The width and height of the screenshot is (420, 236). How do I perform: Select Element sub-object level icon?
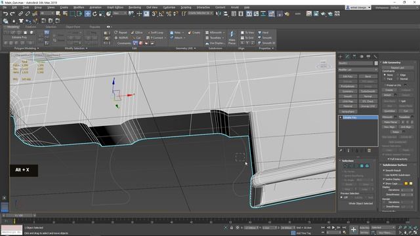pos(367,166)
